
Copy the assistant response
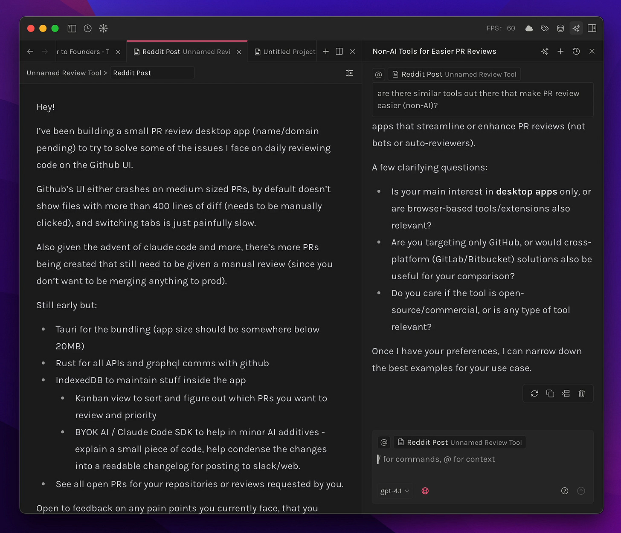click(550, 394)
